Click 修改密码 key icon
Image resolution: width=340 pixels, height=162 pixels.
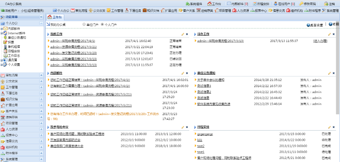pyautogui.click(x=301, y=4)
